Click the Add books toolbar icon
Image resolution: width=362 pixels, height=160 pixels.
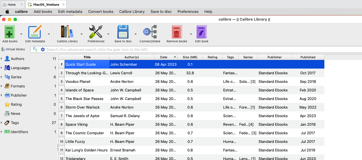[10, 32]
